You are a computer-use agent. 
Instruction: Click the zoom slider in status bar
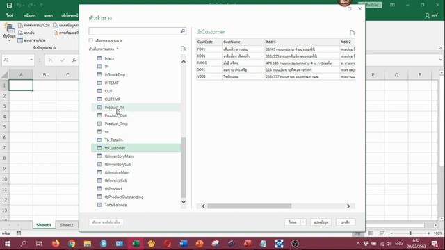pos(410,233)
